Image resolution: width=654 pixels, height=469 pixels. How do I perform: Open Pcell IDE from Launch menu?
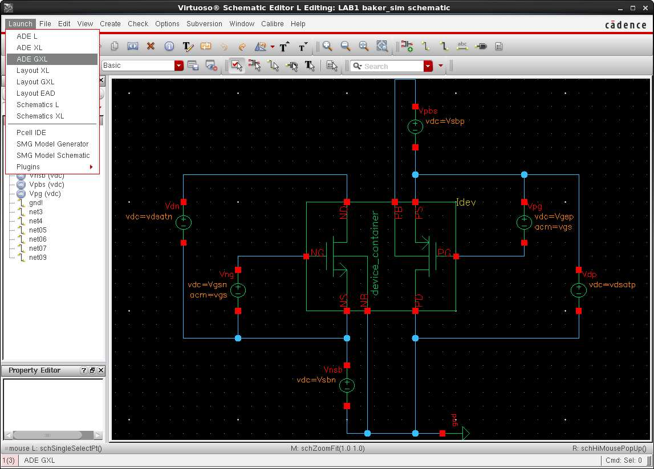click(x=52, y=133)
